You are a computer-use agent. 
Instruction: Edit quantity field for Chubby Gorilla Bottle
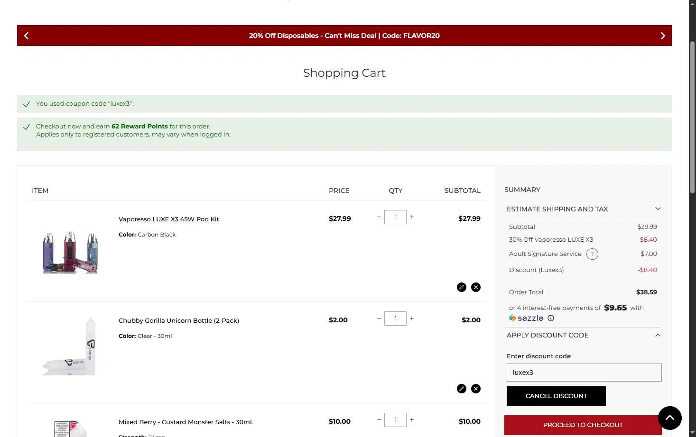coord(395,319)
